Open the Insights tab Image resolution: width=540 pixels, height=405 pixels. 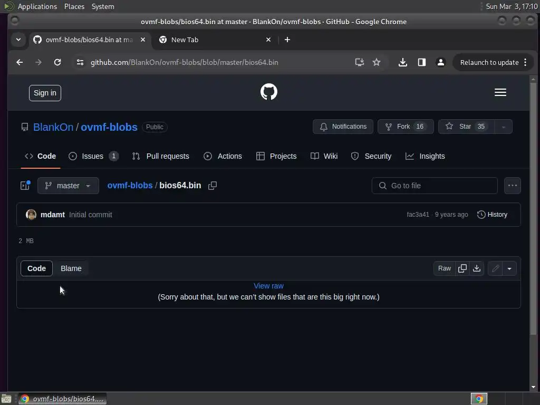pyautogui.click(x=425, y=156)
